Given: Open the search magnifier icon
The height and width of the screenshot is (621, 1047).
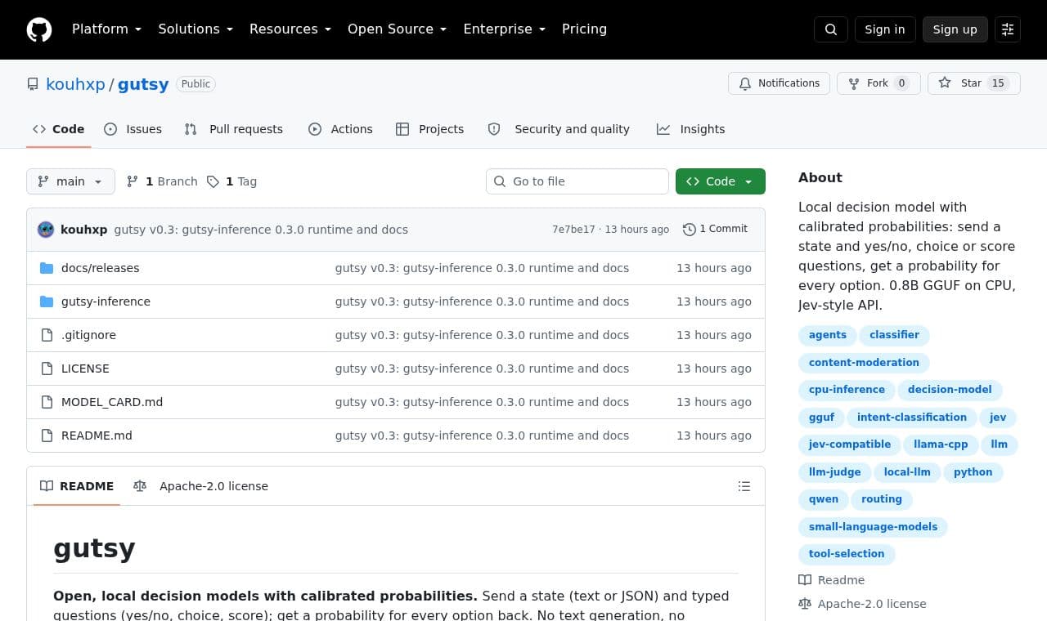Looking at the screenshot, I should click(x=831, y=29).
